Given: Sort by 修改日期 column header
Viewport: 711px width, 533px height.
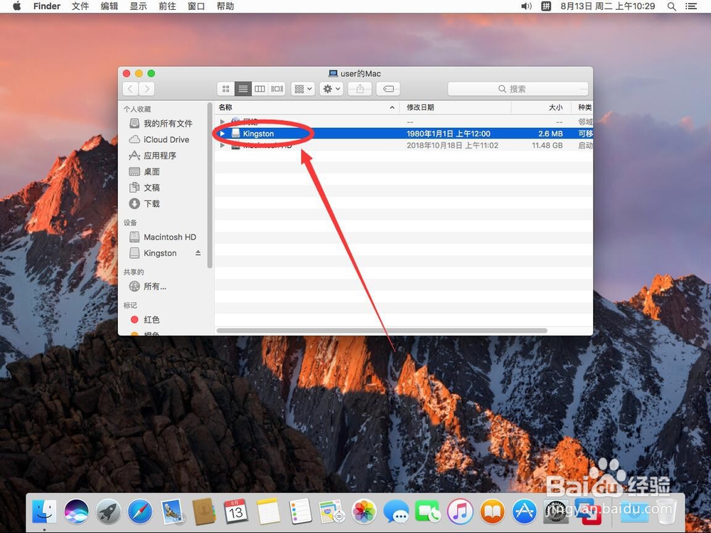Looking at the screenshot, I should click(x=455, y=107).
